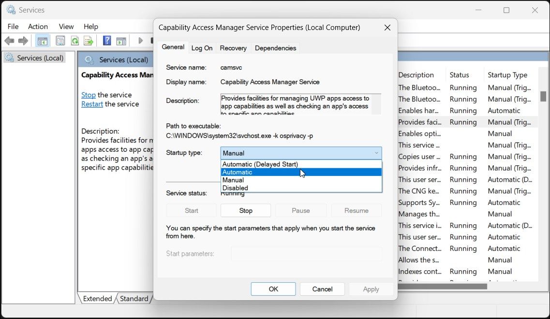Click the gear icon beside Services (Local) tree node
This screenshot has height=319, width=550.
tap(10, 58)
